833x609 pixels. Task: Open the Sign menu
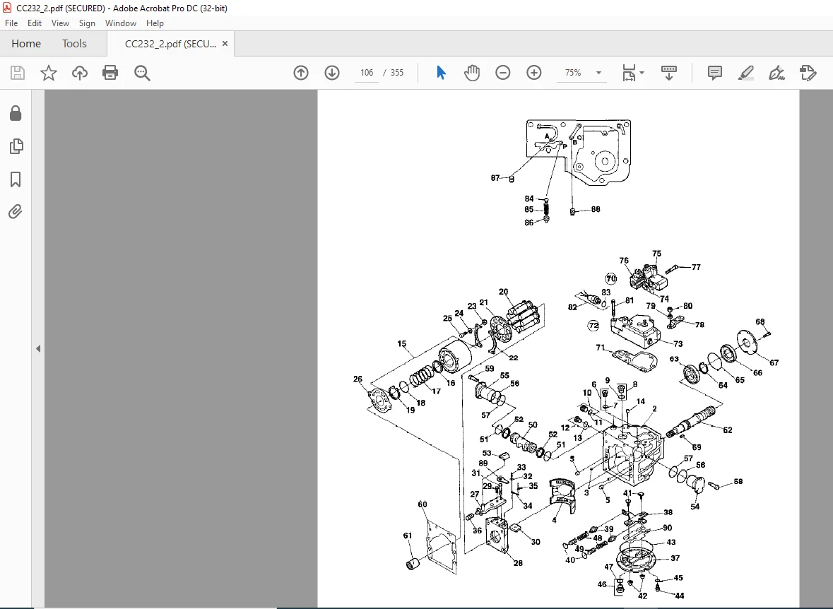coord(87,23)
